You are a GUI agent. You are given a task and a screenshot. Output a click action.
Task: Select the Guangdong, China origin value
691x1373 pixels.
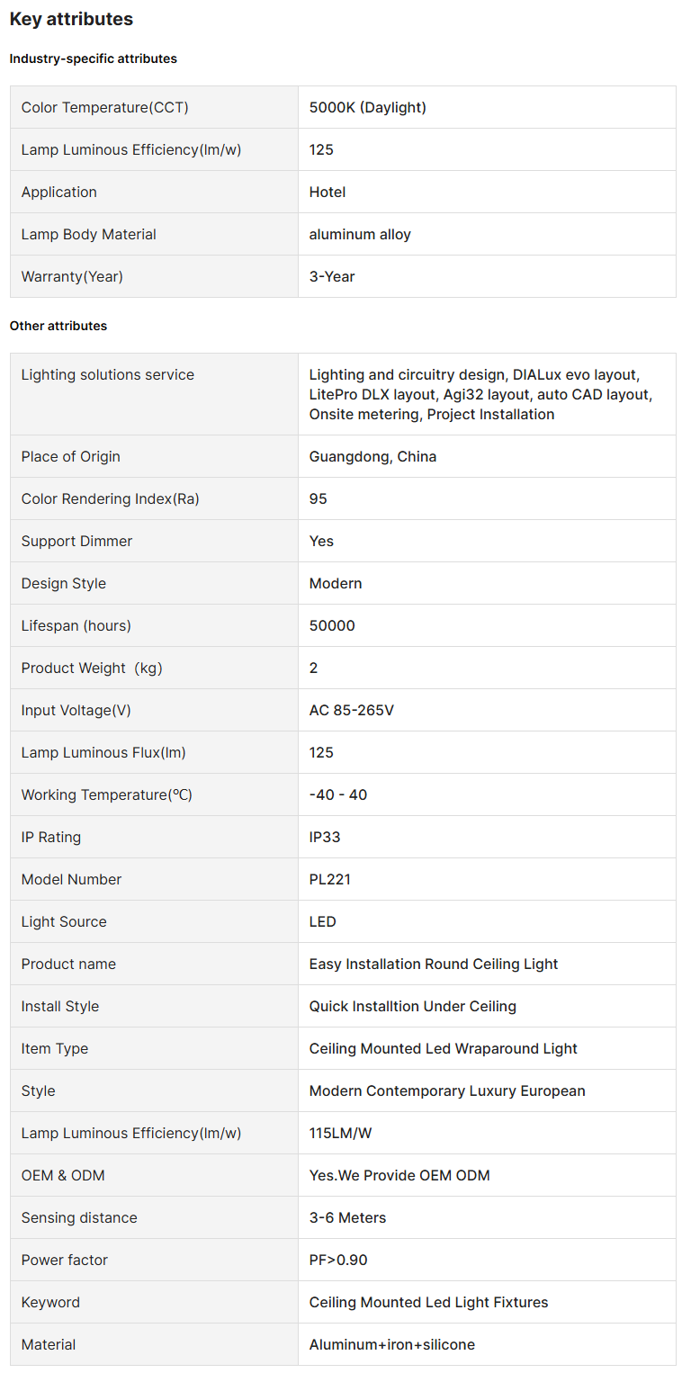[x=372, y=456]
